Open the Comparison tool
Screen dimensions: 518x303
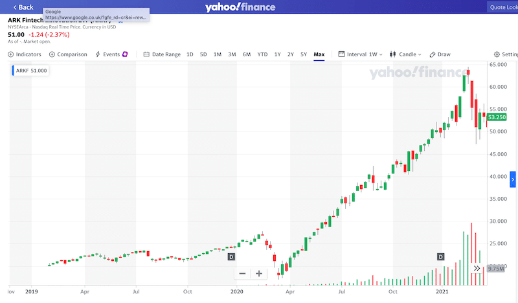(68, 54)
